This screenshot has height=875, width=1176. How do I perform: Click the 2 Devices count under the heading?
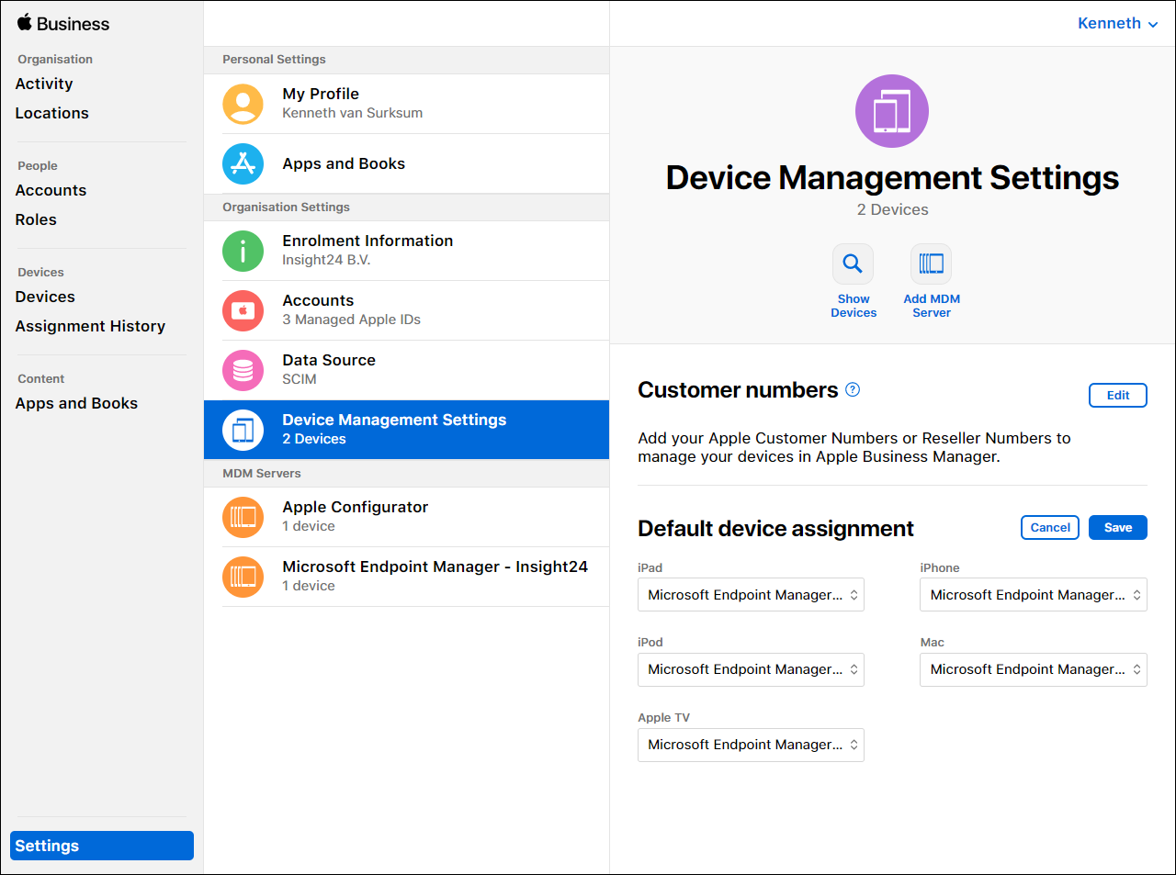[892, 209]
